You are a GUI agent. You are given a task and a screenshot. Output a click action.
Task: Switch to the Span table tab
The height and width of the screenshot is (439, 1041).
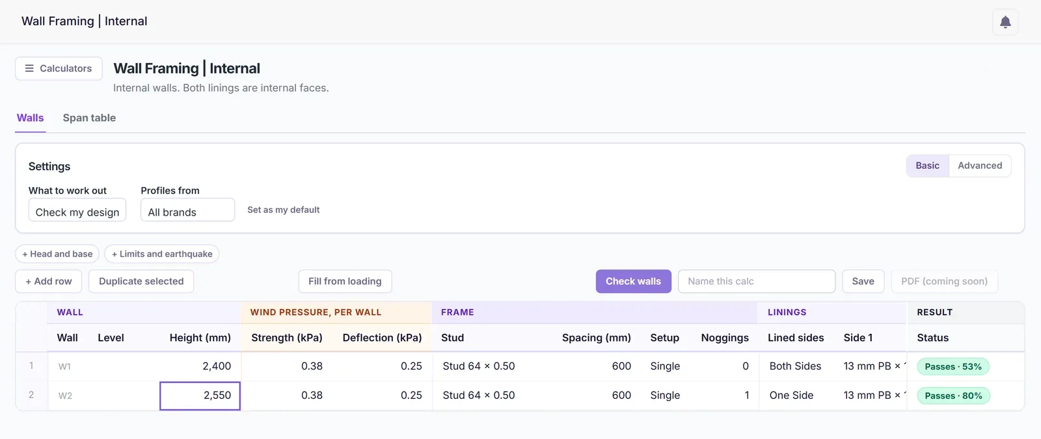[89, 118]
